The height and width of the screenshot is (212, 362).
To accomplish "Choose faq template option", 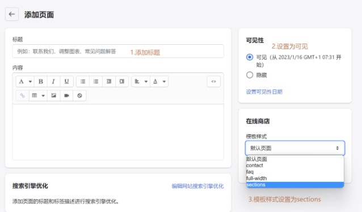I will (295, 172).
